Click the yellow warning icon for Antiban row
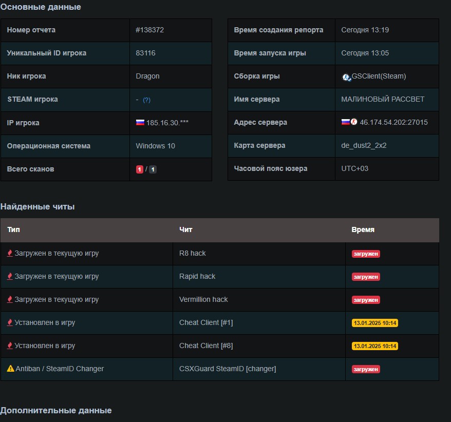The image size is (451, 422). click(10, 369)
